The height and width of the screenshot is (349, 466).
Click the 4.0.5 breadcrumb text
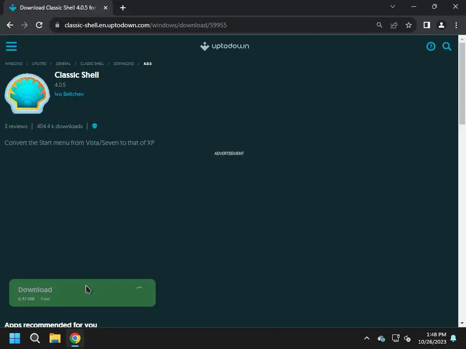pyautogui.click(x=148, y=64)
